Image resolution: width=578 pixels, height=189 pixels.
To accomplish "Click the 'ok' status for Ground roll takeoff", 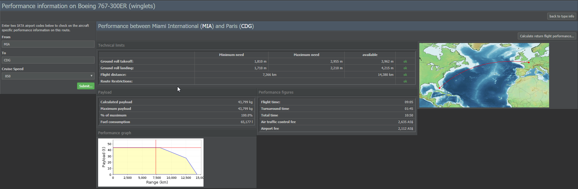I will (405, 61).
